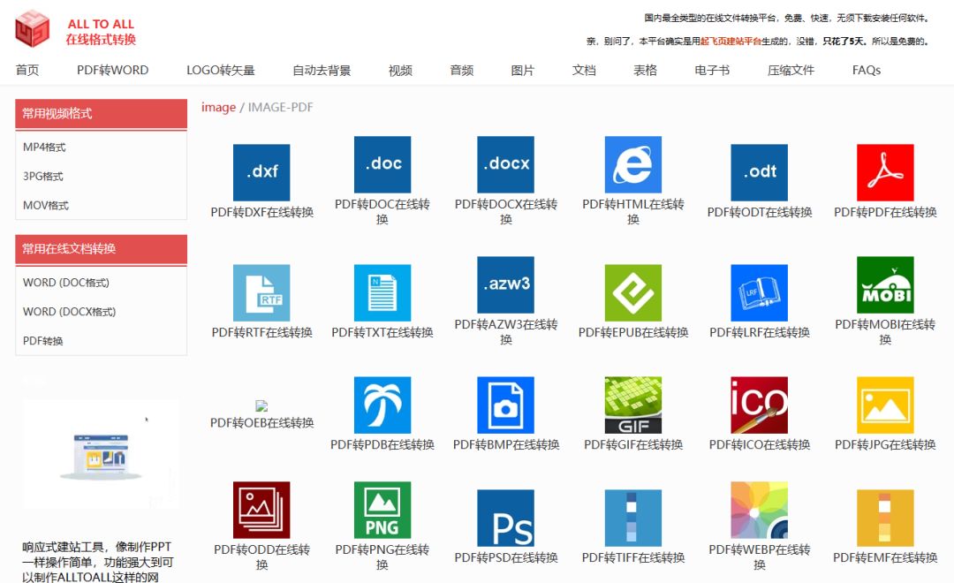Click the .azw3 conversion icon
The image size is (954, 583).
point(505,284)
